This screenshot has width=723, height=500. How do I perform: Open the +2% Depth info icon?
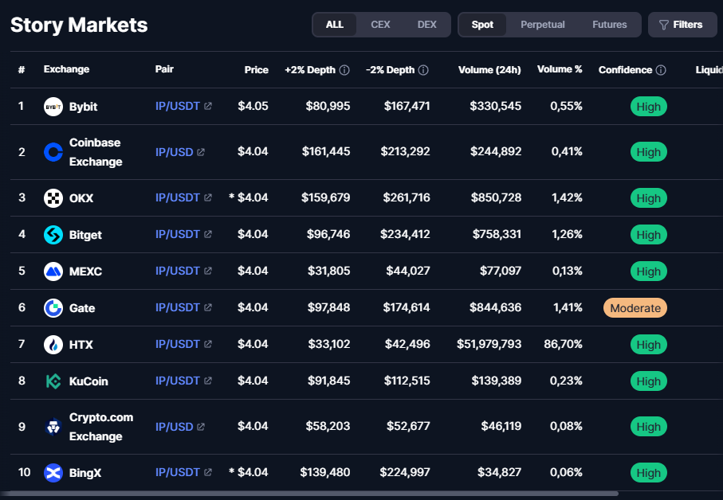[344, 70]
